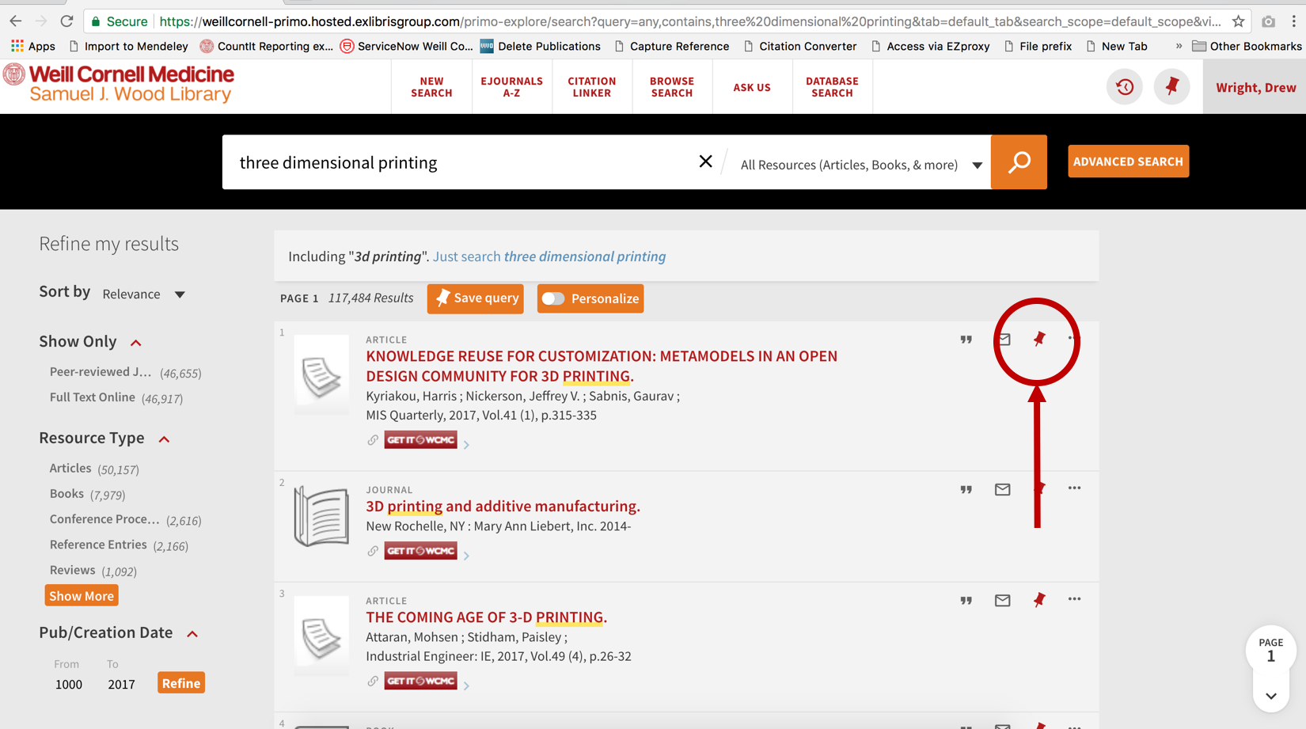Click GET IT WCMC for Coming Age article
This screenshot has width=1306, height=729.
420,681
